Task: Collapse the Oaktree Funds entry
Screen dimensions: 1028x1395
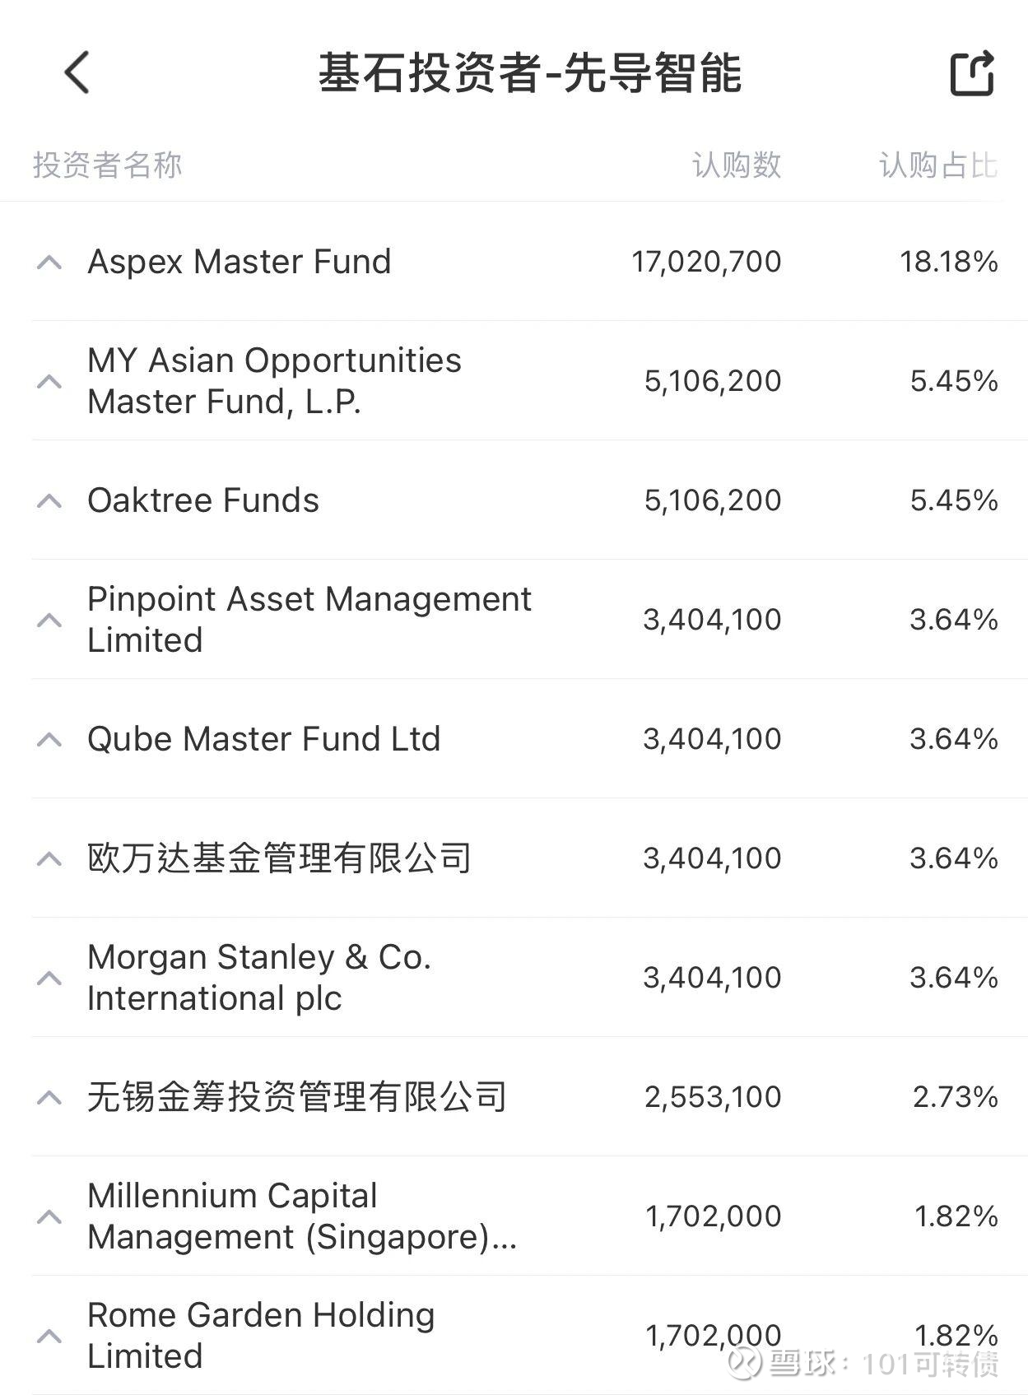Action: 49,500
